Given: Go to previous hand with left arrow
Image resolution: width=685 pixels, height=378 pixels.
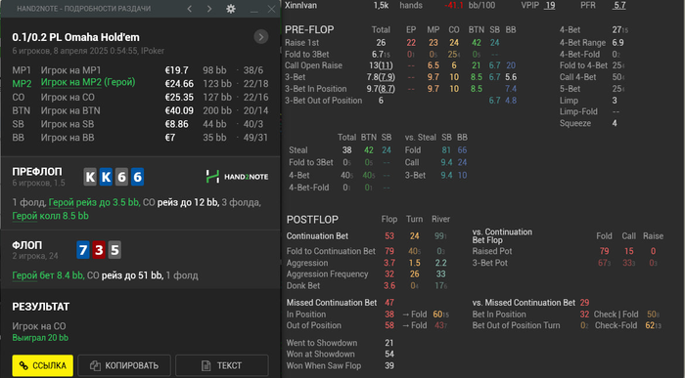Looking at the screenshot, I should (x=190, y=9).
